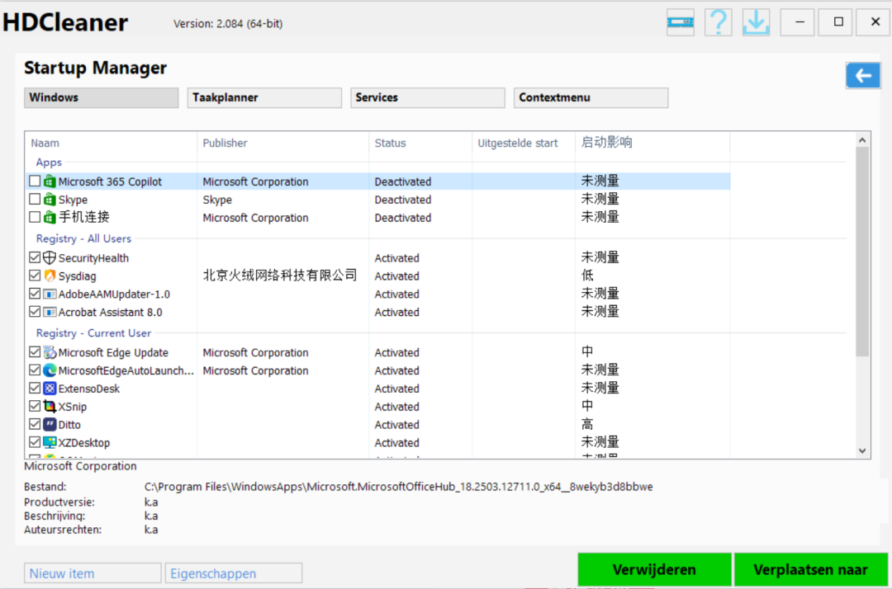Click the 高 impact value for Ditto

[x=587, y=424]
